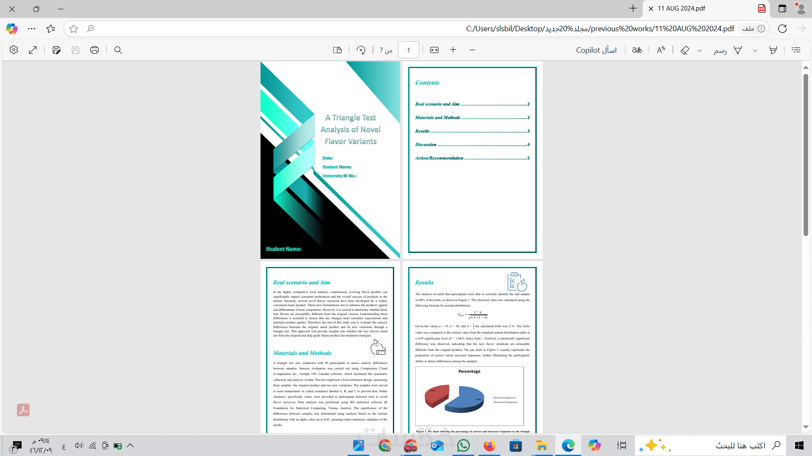Zoom in with the plus icon
Screen dimensions: 812x456
click(453, 50)
